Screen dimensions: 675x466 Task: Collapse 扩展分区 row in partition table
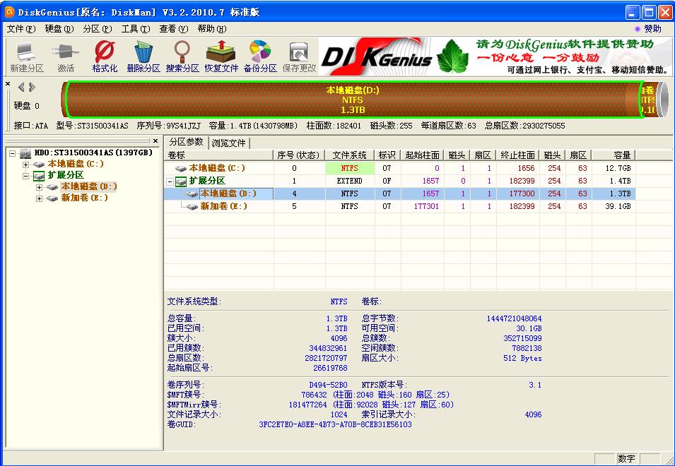click(170, 181)
